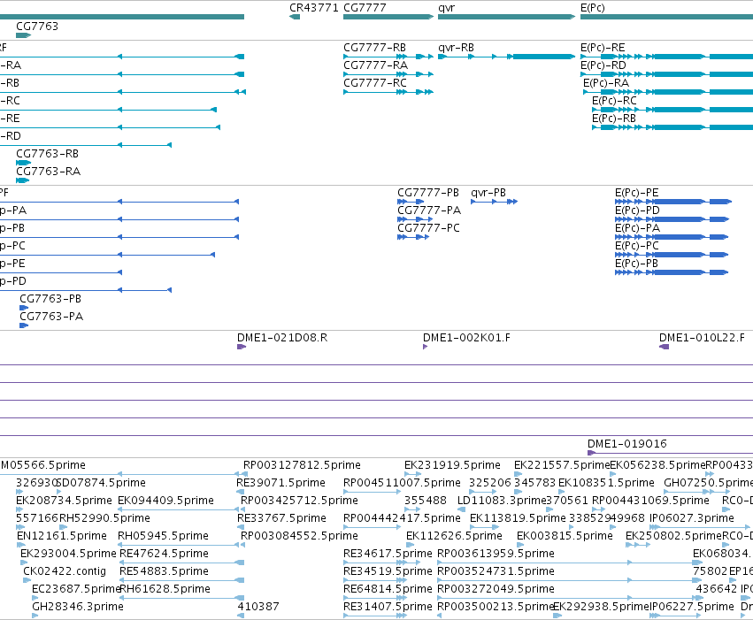Screen dimensions: 753x620
Task: Click the RH05945.5prime EST label
Action: coord(164,536)
